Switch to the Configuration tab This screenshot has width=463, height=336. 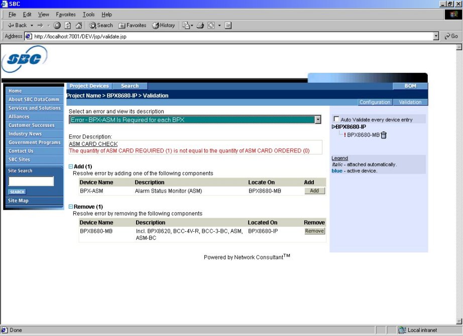[375, 102]
